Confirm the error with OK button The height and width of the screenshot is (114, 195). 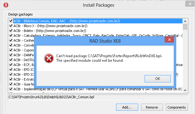[158, 79]
